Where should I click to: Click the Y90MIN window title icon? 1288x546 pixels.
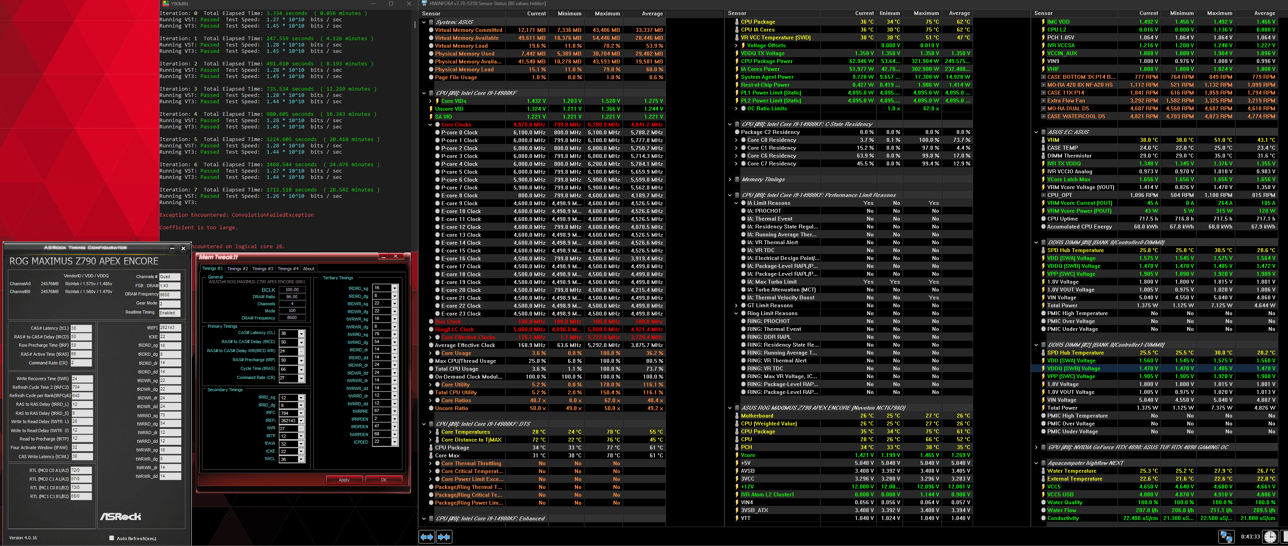(165, 4)
